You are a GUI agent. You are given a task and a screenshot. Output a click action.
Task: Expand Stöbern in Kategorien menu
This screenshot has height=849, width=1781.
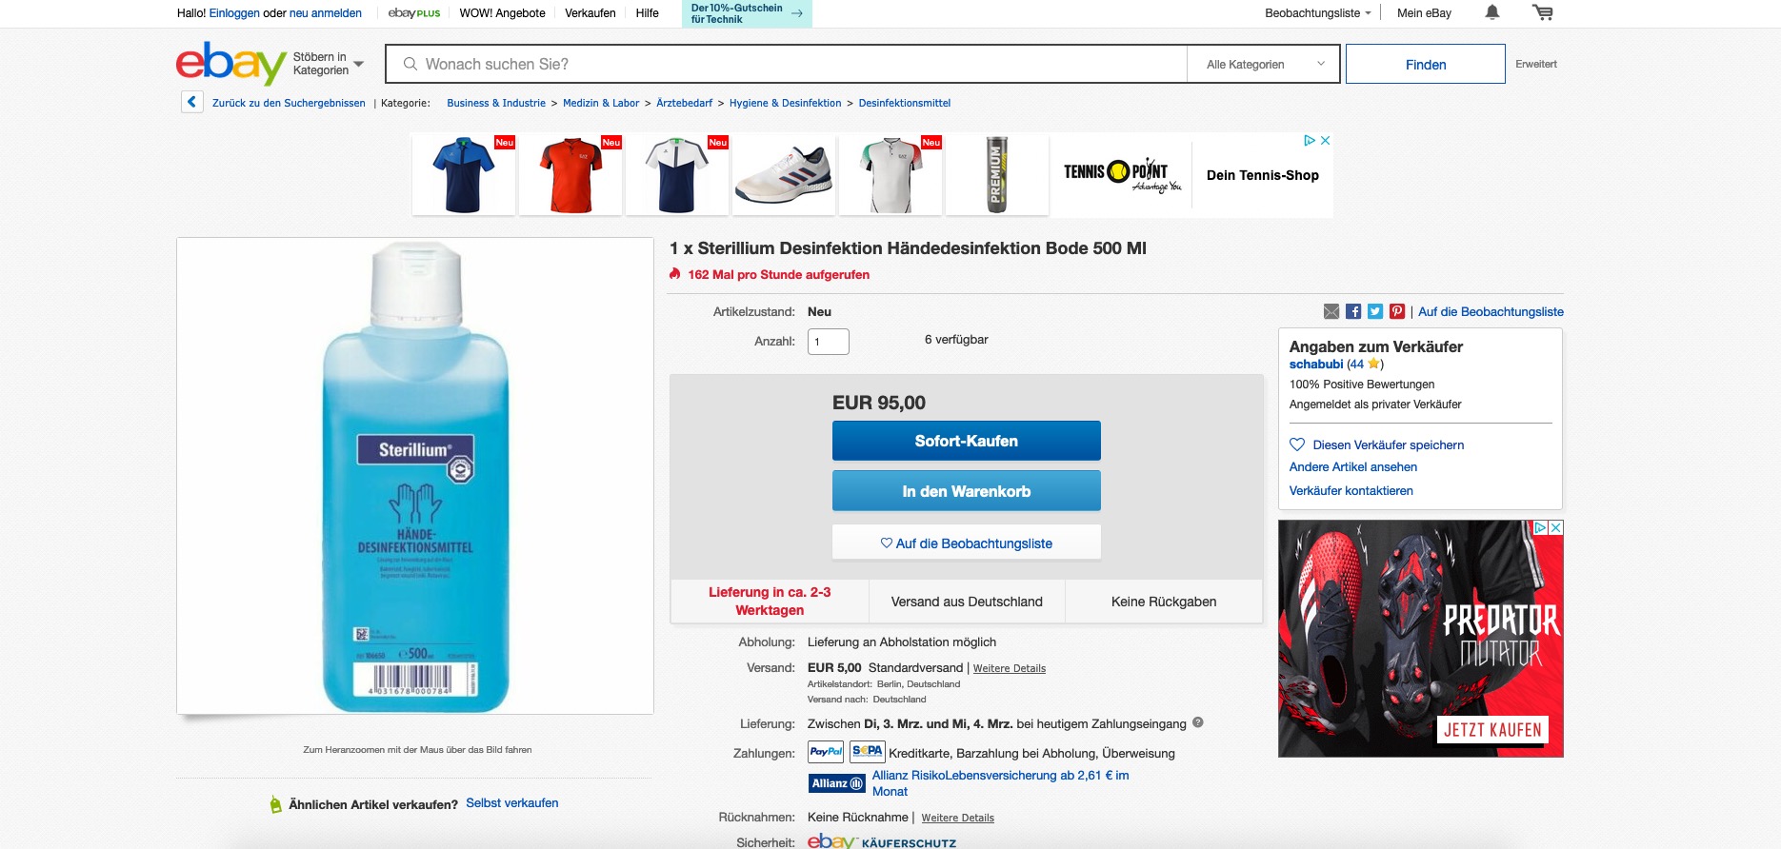tap(328, 64)
